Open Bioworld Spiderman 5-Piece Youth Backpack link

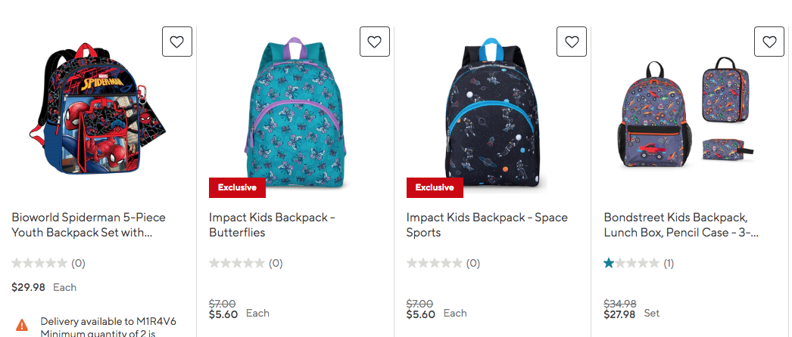[89, 225]
